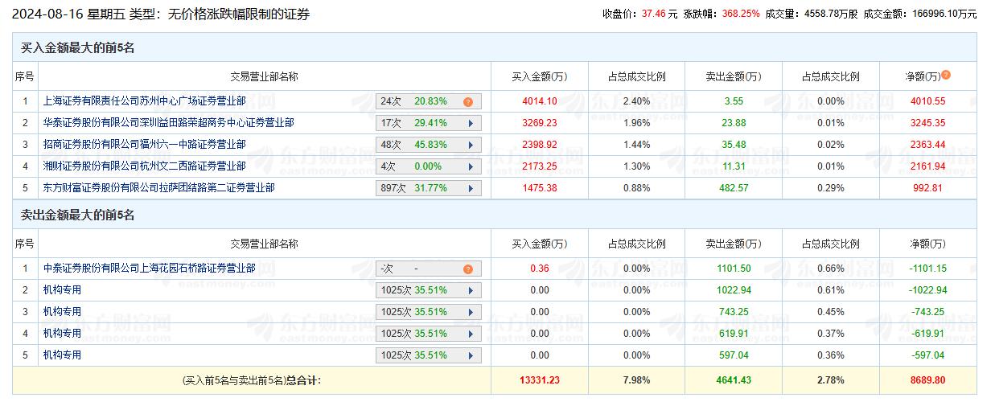Open 上海证券有限责任公司苏州中心广场证券营业部 link
This screenshot has width=995, height=402.
(144, 101)
